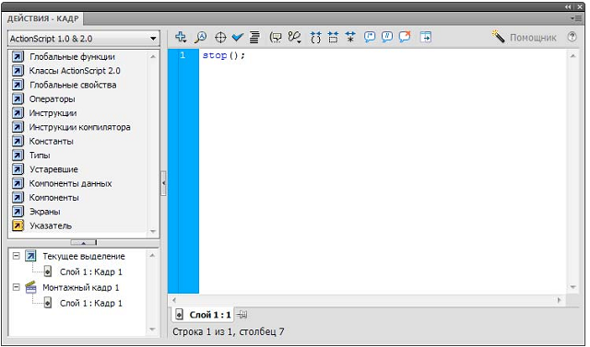Toggle Show/Hide toolbox icon

click(426, 37)
